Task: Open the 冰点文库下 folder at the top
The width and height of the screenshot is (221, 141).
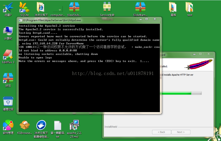Action: pos(41,9)
